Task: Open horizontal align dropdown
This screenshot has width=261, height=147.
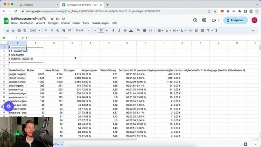Action: pos(161,31)
